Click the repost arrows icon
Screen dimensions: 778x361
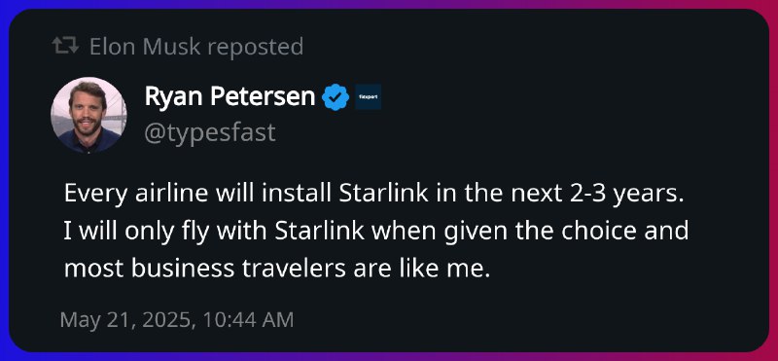pyautogui.click(x=65, y=46)
